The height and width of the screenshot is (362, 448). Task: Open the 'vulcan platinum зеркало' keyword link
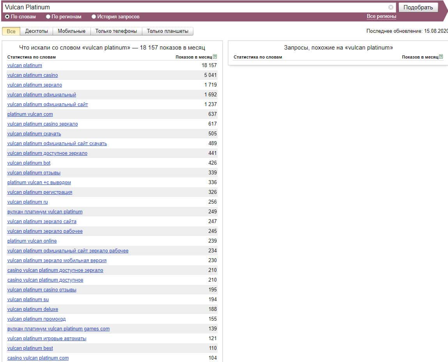point(34,85)
